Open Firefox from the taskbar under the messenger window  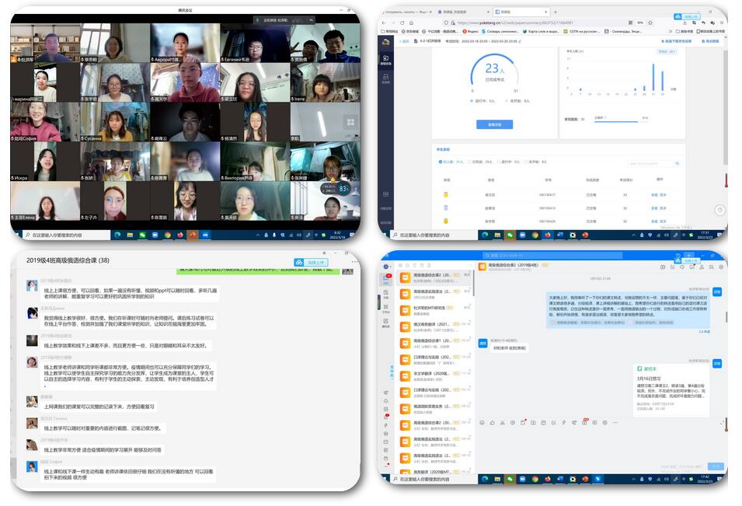(x=547, y=479)
